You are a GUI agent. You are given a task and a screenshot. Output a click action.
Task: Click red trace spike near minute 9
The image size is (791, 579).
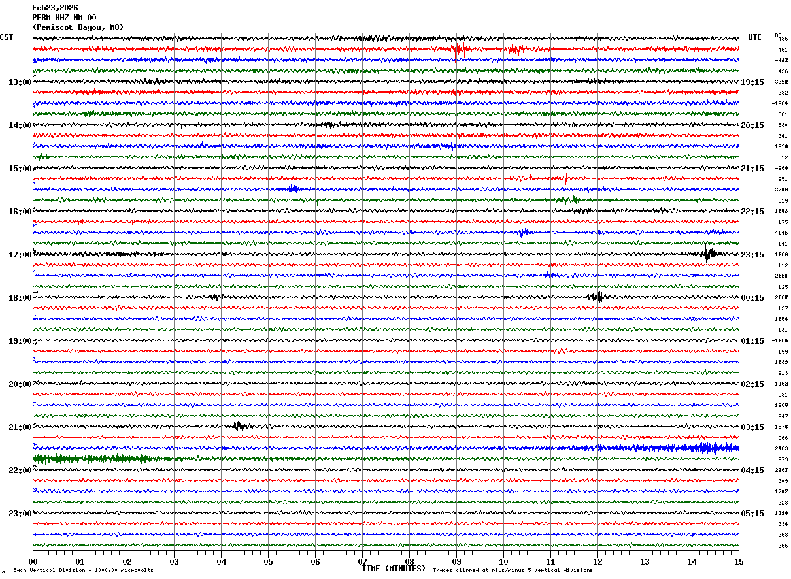(458, 50)
